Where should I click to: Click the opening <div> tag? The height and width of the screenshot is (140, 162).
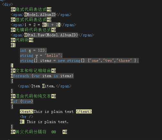pyautogui.click(x=7, y=4)
